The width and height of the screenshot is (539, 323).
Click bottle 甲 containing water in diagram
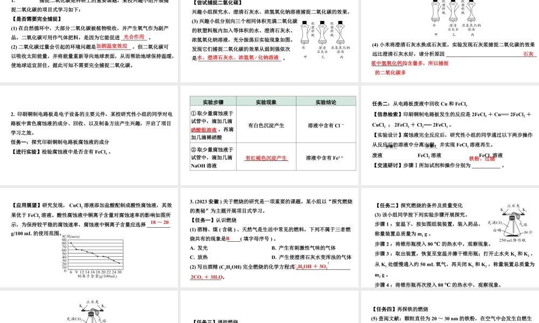[436, 12]
